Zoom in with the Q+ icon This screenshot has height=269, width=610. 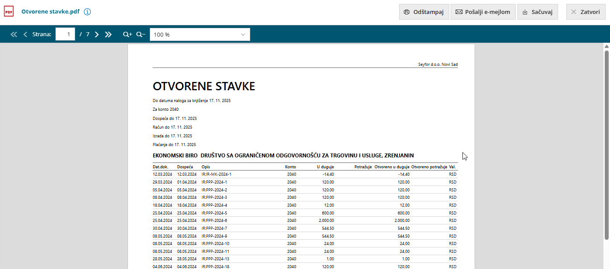click(x=128, y=34)
